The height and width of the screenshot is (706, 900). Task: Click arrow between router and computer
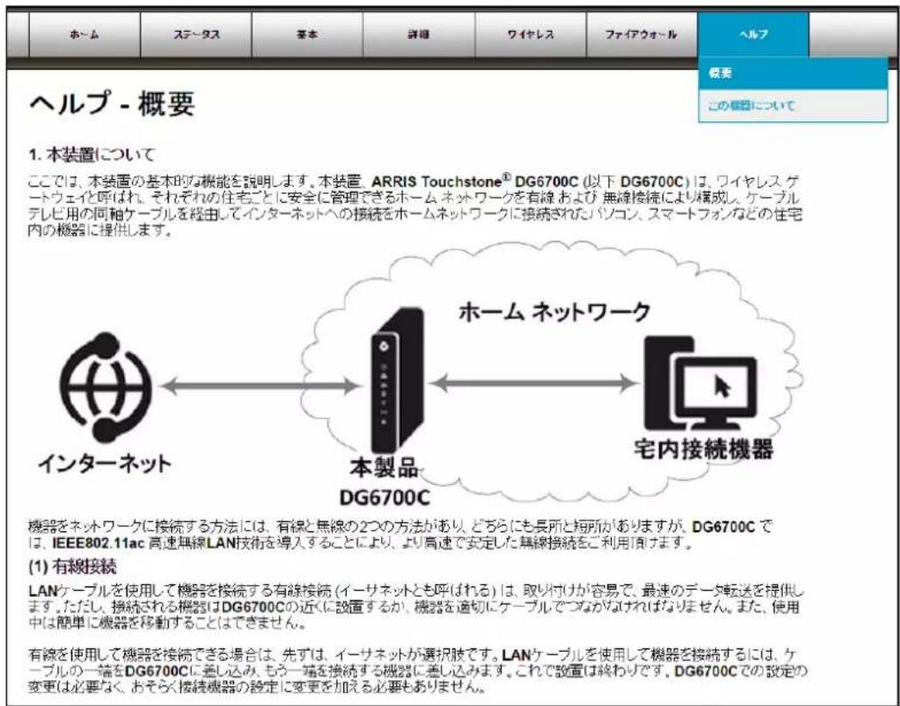(533, 384)
